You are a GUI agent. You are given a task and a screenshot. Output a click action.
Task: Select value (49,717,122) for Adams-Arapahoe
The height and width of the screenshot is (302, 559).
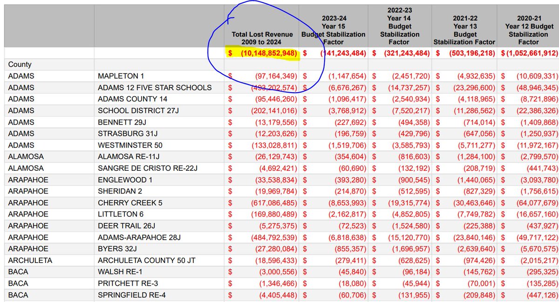pyautogui.click(x=538, y=237)
